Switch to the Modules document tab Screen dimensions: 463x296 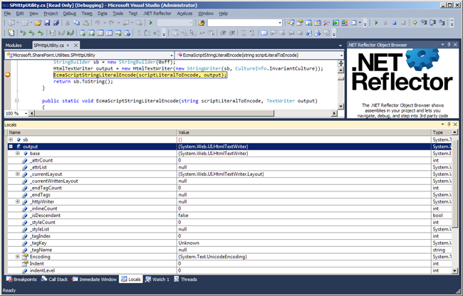14,45
